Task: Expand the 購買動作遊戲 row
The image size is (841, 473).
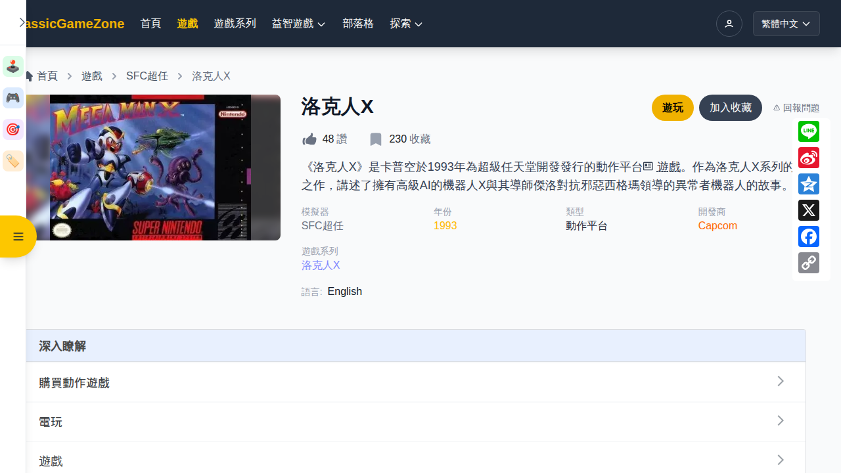Action: click(416, 382)
